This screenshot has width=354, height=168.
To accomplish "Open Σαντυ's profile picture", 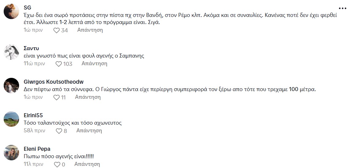I will [11, 52].
